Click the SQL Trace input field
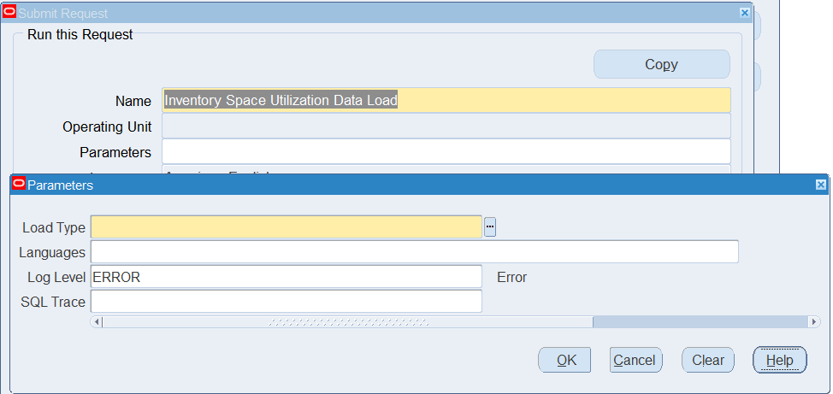 [x=287, y=302]
